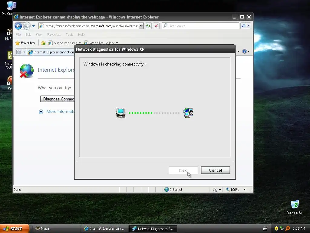Open the View menu
310x233 pixels.
pos(39,35)
